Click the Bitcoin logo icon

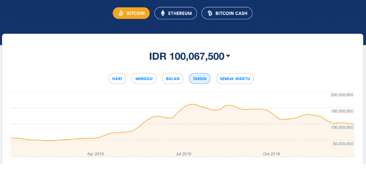(121, 13)
